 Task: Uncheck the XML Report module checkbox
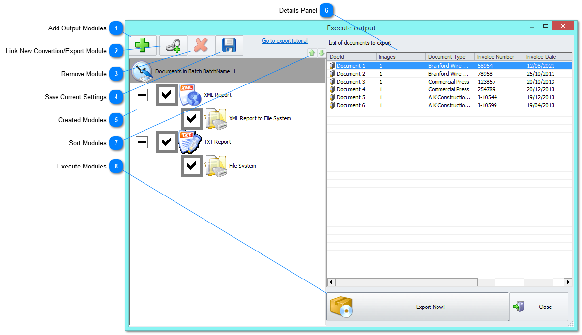167,95
